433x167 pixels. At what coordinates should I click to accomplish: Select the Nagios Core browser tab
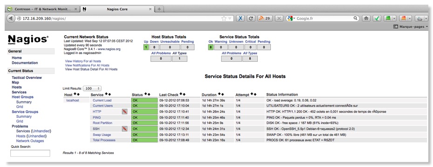[117, 9]
